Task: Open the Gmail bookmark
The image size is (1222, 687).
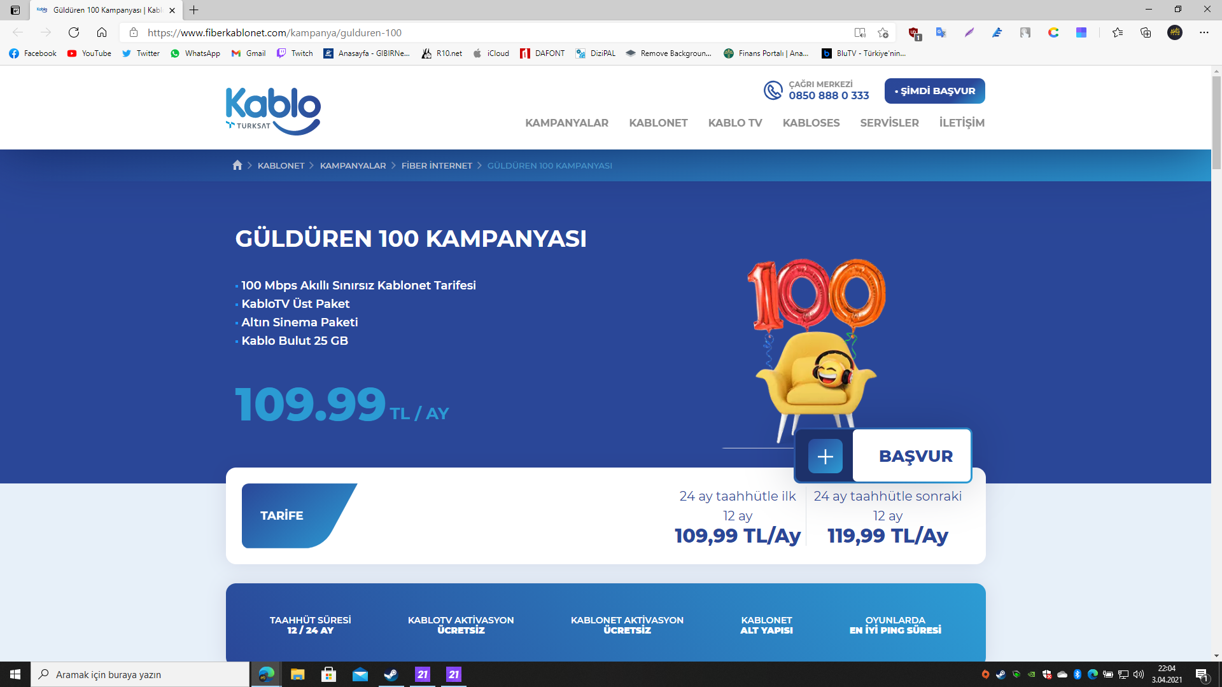Action: 249,53
